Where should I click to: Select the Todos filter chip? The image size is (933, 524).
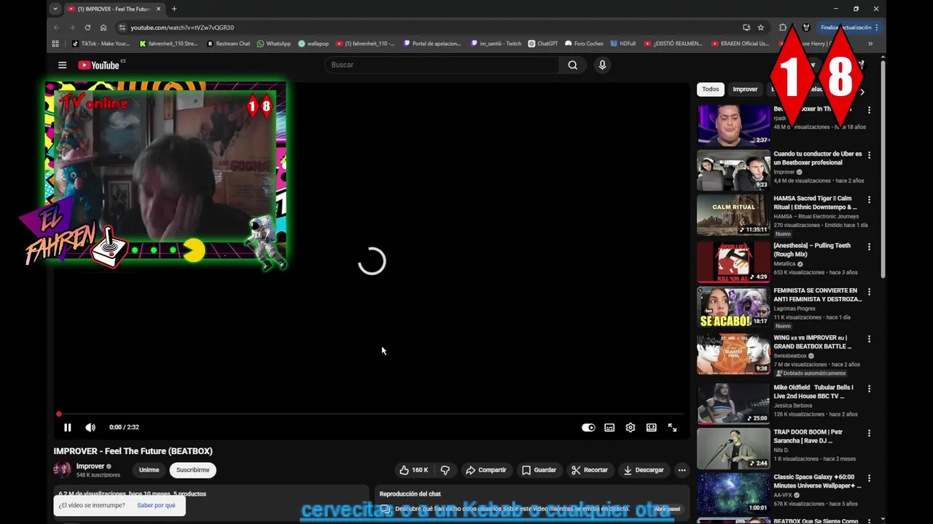pyautogui.click(x=710, y=90)
